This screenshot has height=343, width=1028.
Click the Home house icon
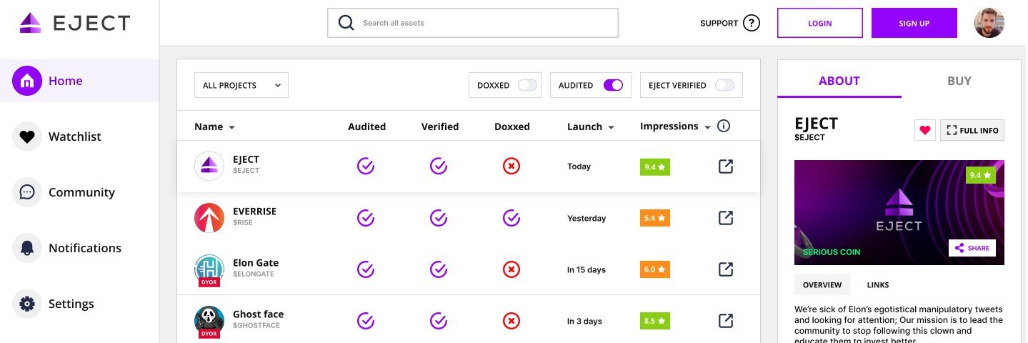pos(27,81)
